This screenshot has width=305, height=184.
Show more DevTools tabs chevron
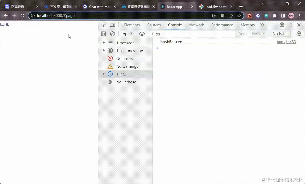pos(262,25)
